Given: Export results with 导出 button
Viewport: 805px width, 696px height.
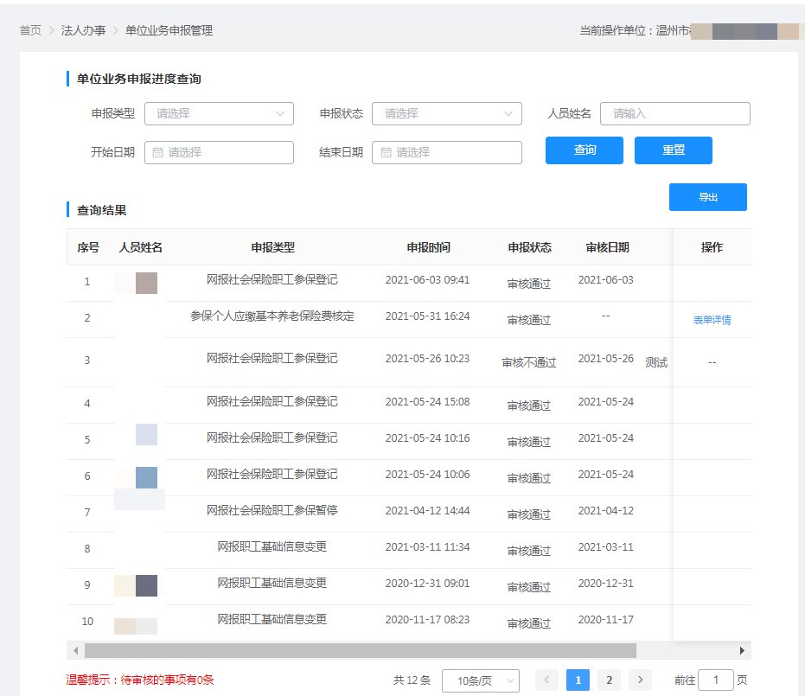Looking at the screenshot, I should [x=707, y=197].
